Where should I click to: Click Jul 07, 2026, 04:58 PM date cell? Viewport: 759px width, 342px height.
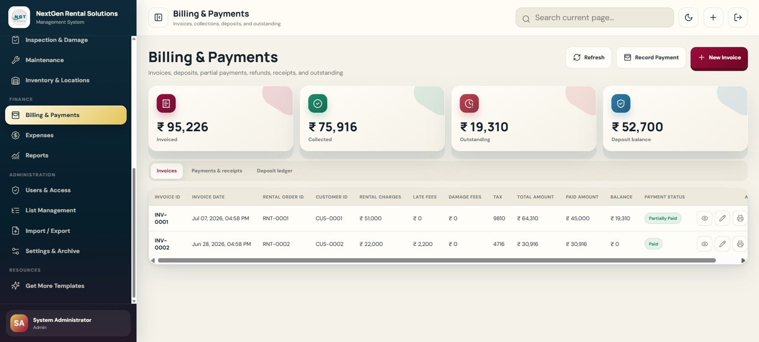[221, 218]
